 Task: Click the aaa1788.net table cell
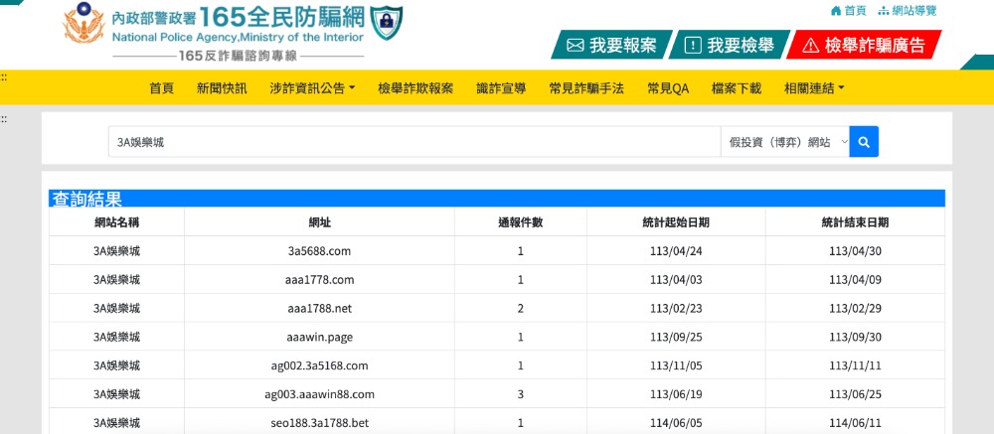(319, 309)
